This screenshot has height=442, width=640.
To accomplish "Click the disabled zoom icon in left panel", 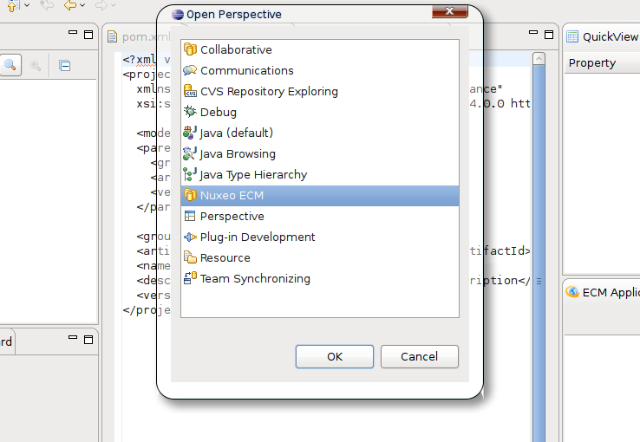I will [x=36, y=65].
